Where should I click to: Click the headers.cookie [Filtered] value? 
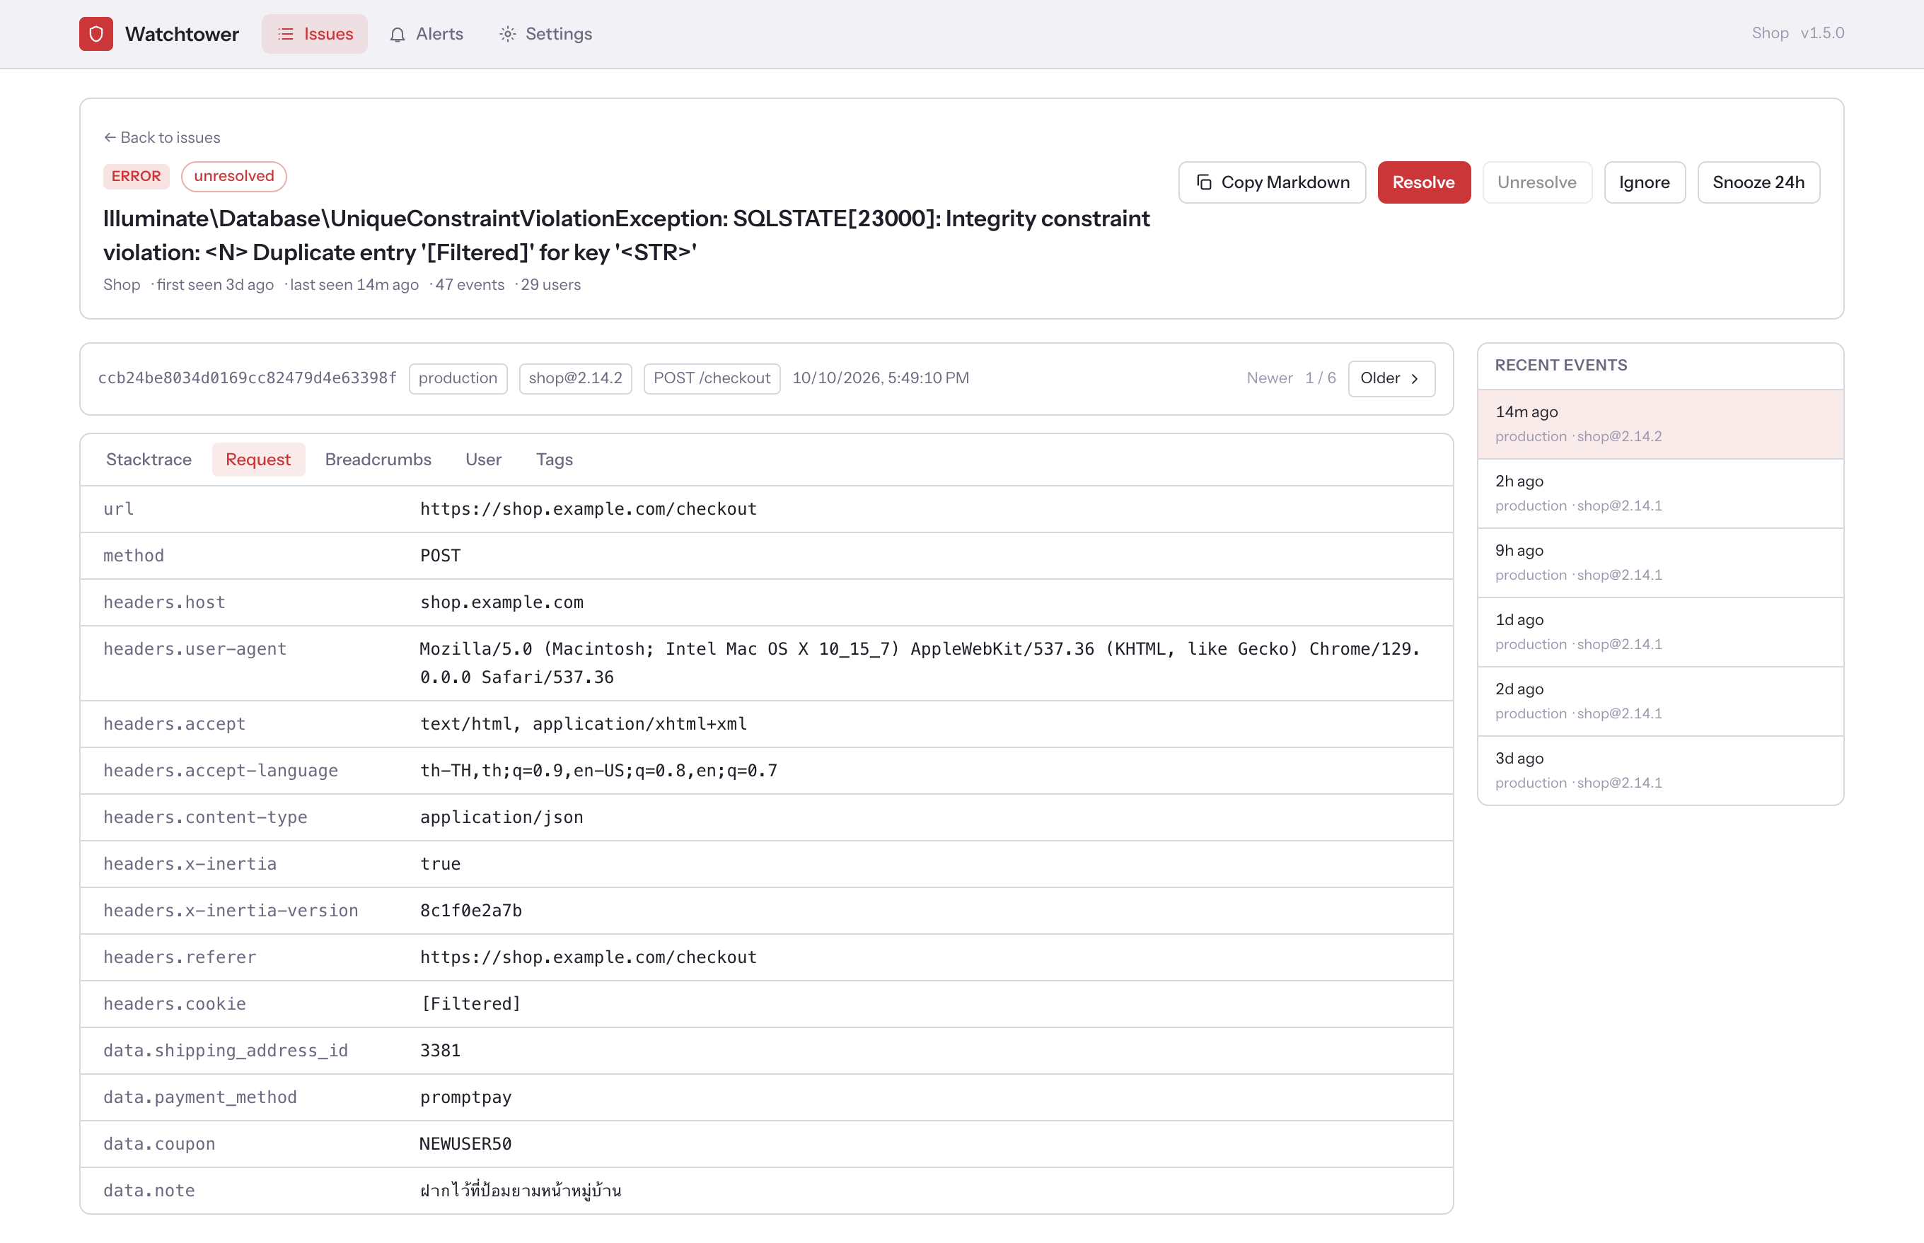click(x=470, y=1004)
